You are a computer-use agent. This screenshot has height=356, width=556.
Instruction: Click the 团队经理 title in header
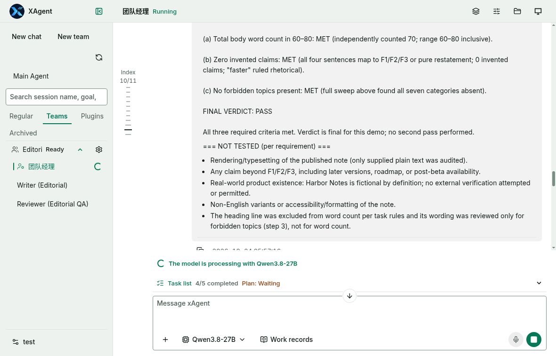pyautogui.click(x=135, y=11)
